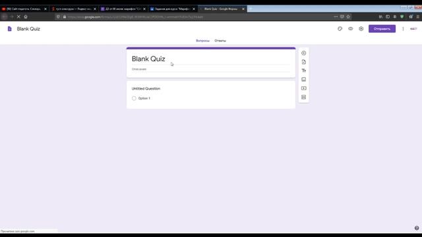The width and height of the screenshot is (422, 237).
Task: Open the page actions three-dot icon in the address bar
Action: point(336,16)
